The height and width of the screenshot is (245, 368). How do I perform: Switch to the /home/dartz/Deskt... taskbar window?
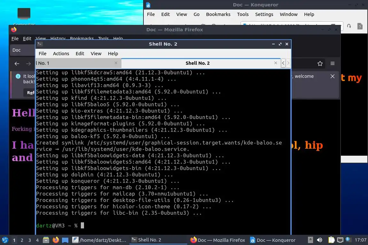click(x=99, y=240)
